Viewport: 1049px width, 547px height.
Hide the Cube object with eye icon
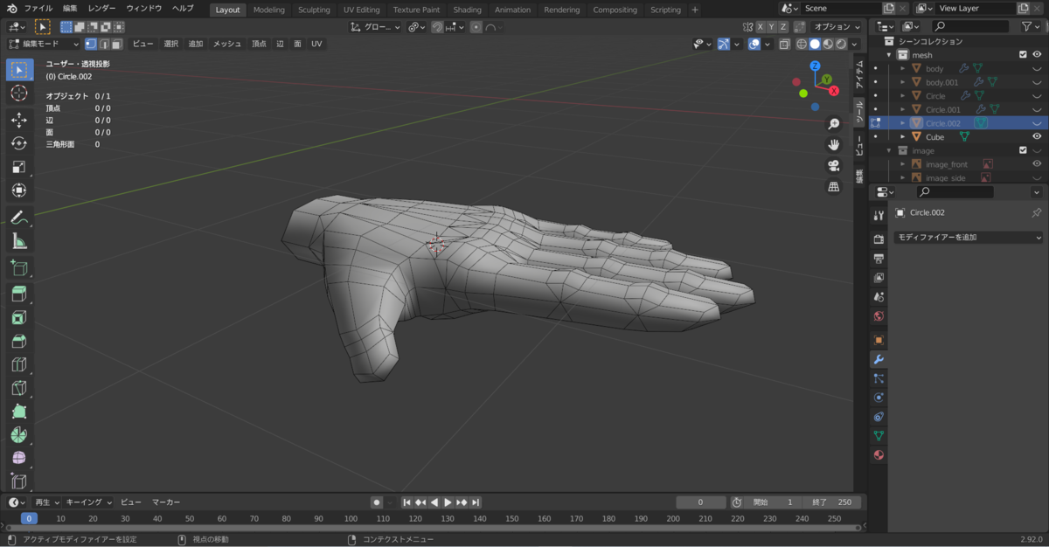[1037, 136]
